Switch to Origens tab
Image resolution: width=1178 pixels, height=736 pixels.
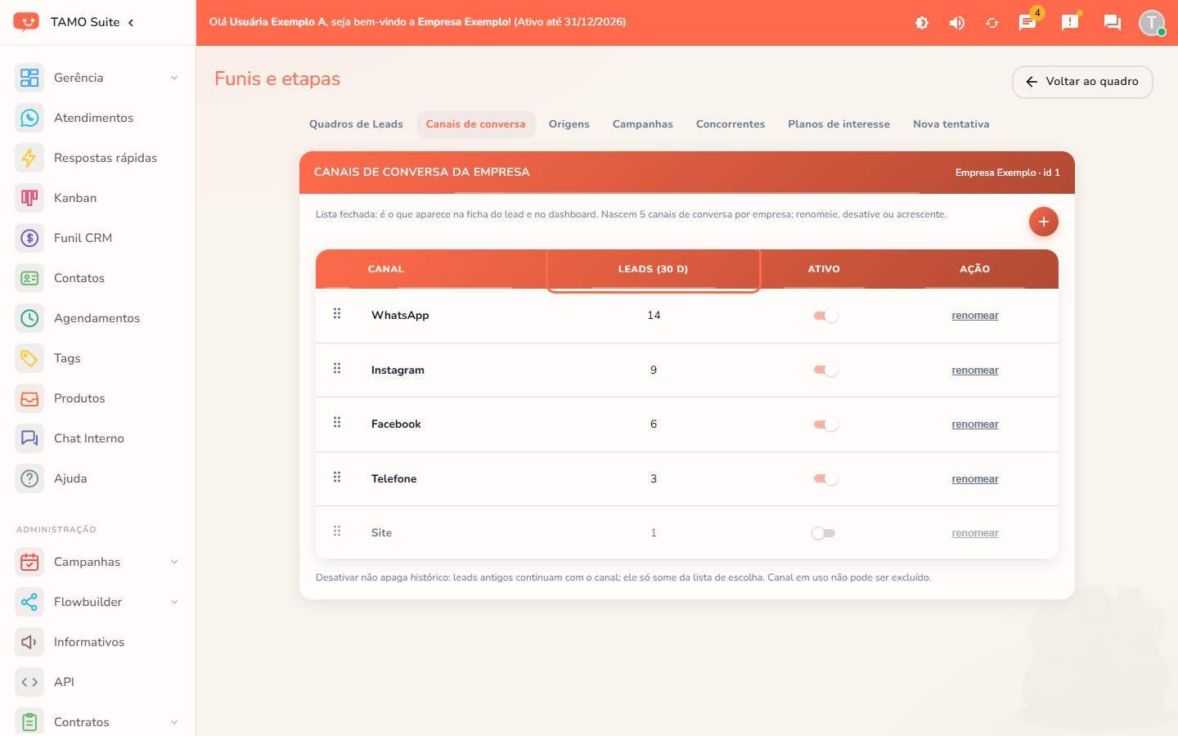point(569,124)
